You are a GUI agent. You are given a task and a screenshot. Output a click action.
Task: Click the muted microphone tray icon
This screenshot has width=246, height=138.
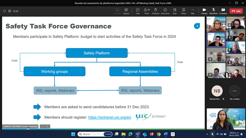pos(212,134)
